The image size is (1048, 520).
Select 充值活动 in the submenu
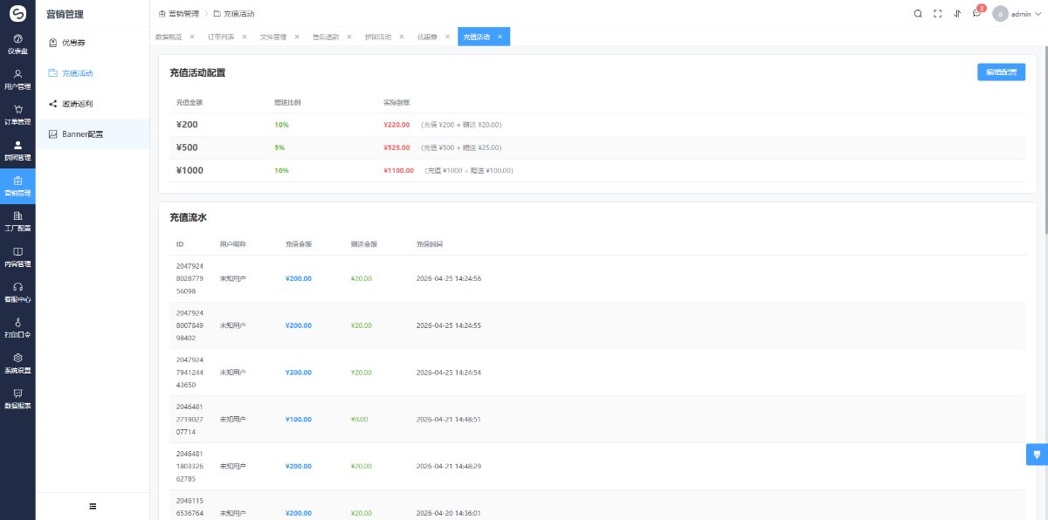tap(93, 73)
